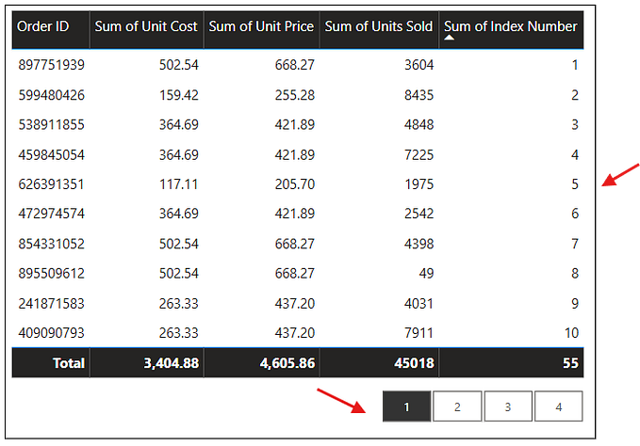This screenshot has width=640, height=446.
Task: Click unit cost 117.11
Action: [179, 184]
